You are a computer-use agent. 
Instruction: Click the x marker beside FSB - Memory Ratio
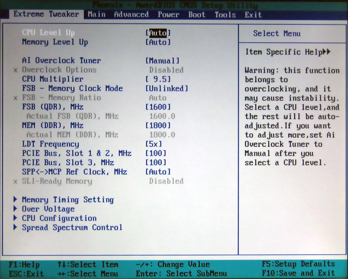tap(15, 98)
